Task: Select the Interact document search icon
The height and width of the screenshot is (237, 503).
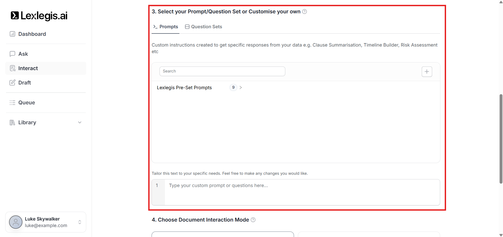Action: (x=12, y=68)
